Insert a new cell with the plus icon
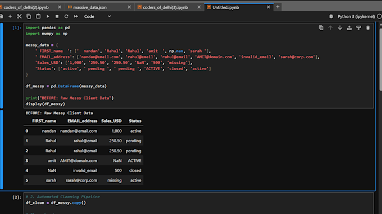This screenshot has width=382, height=214. (x=10, y=16)
